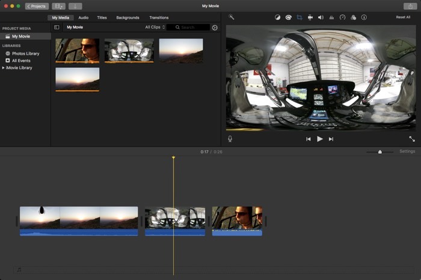Play the viewer full screen
421x280 pixels.
[412, 139]
